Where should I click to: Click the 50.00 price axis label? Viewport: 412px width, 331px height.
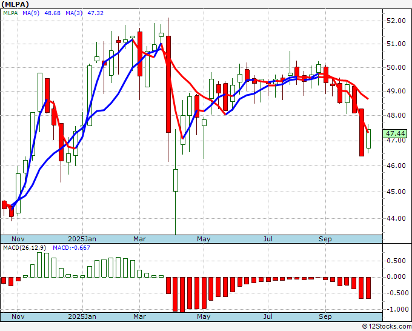tap(396, 67)
